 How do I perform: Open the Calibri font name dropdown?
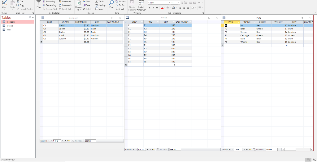point(170,3)
